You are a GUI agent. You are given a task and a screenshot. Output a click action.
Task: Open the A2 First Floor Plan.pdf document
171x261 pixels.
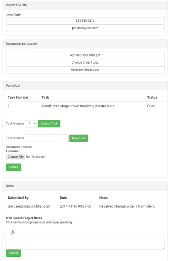pos(85,55)
